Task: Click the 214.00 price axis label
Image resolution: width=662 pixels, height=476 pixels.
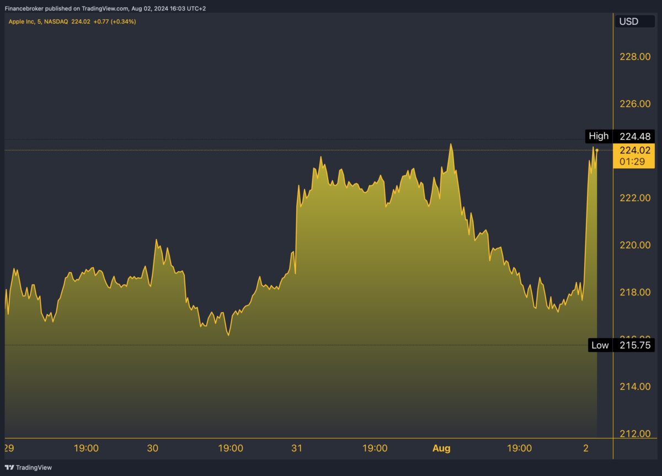Action: point(636,387)
